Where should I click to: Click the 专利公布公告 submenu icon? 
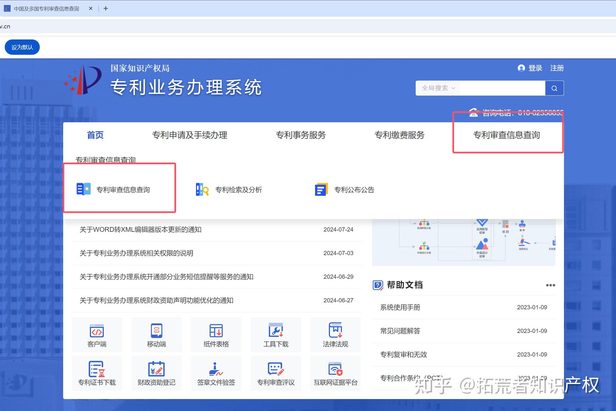pos(321,189)
